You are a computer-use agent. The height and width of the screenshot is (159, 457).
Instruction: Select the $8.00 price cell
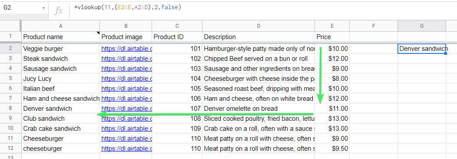click(332, 78)
